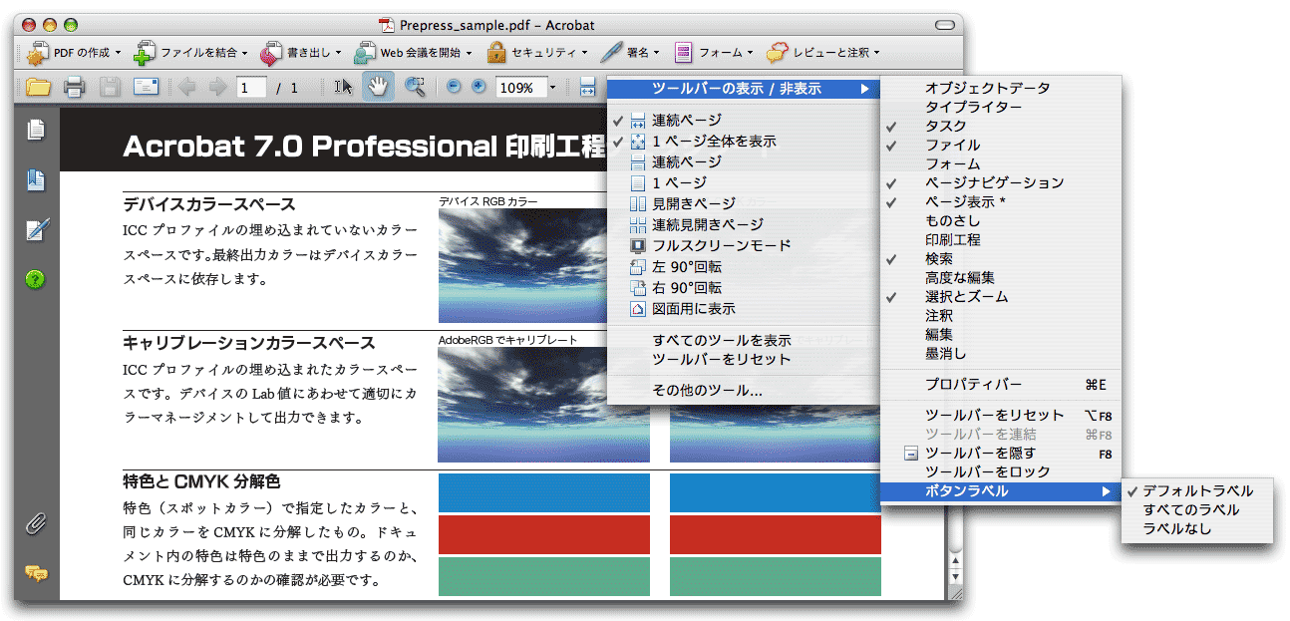The width and height of the screenshot is (1290, 621).
Task: Choose ツールバーを隠す in the submenu
Action: point(1001,453)
